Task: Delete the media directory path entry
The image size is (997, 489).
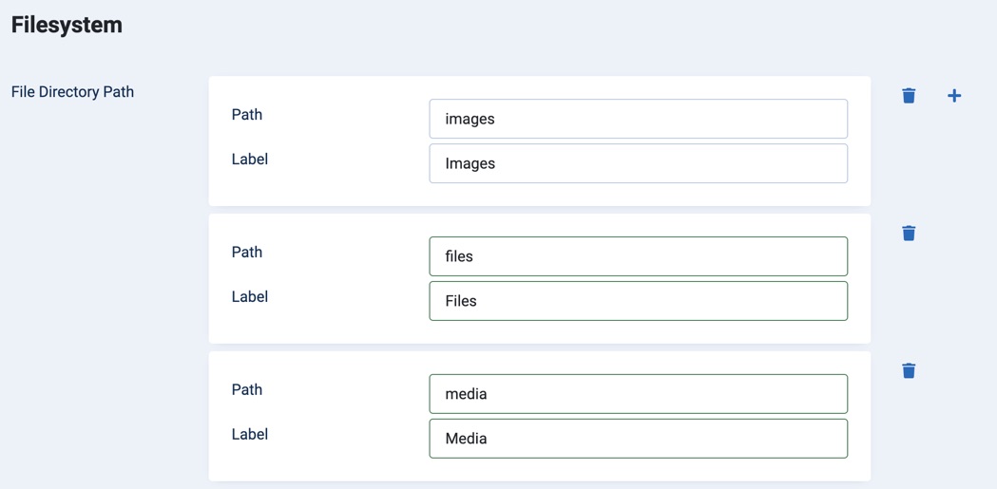Action: pos(909,370)
